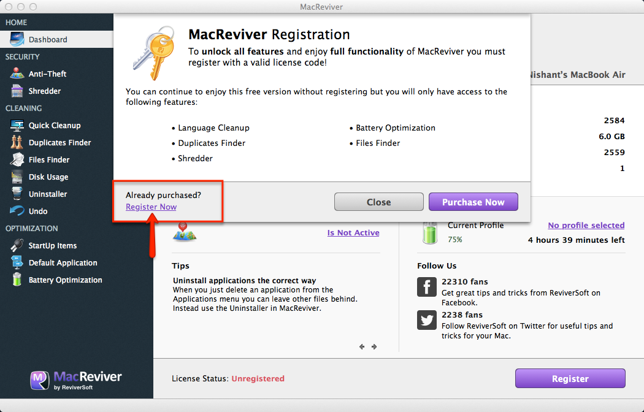Click the Disk Usage icon
This screenshot has width=644, height=412.
pos(17,177)
